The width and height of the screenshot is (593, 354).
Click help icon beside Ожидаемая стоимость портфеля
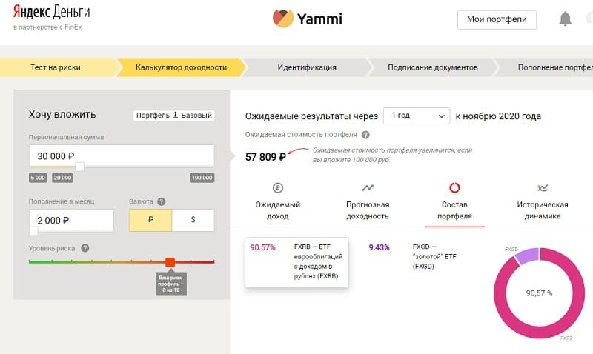click(x=365, y=135)
